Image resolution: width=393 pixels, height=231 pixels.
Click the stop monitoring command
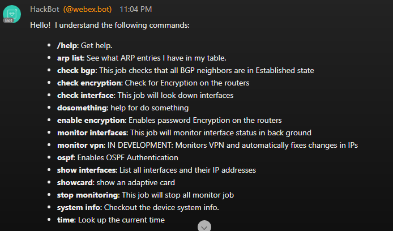click(x=88, y=195)
